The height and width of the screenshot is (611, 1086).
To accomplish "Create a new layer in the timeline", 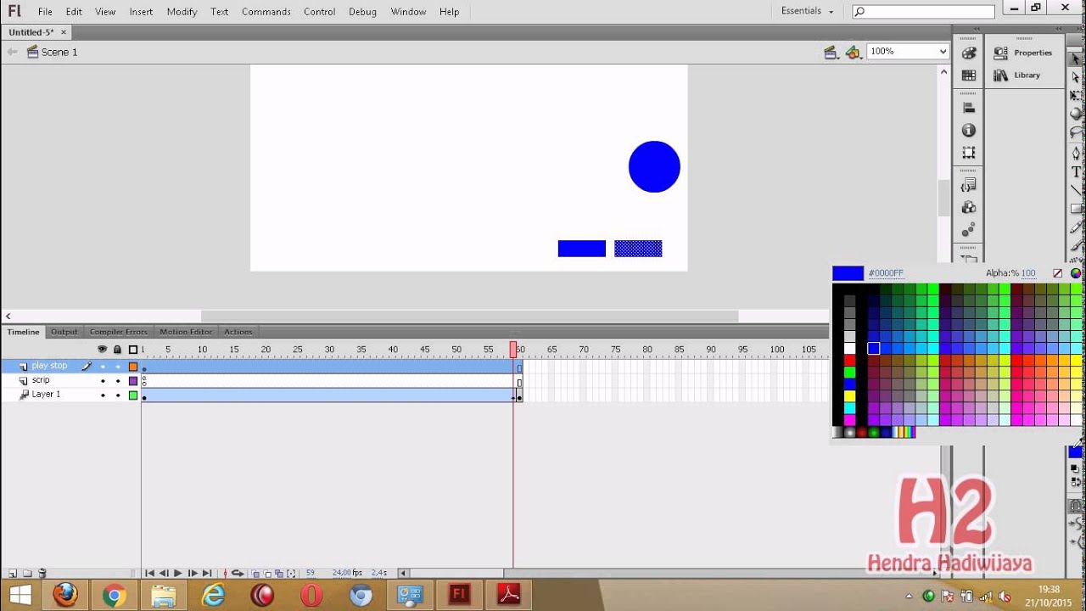I will coord(12,574).
